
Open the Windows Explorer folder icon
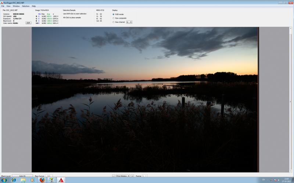(x=23, y=180)
